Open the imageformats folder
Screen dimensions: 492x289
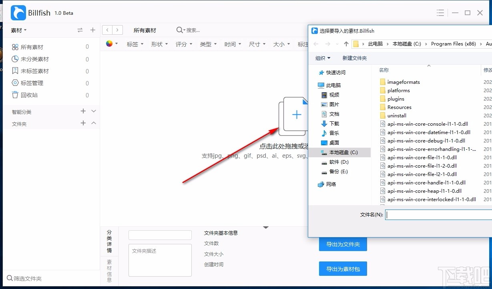click(x=404, y=82)
